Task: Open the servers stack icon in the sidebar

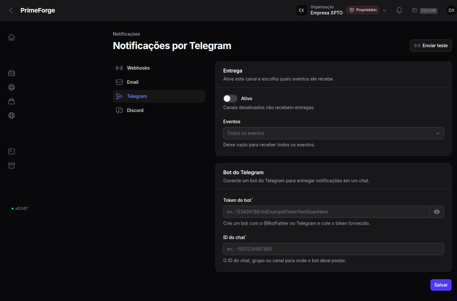Action: [x=12, y=73]
